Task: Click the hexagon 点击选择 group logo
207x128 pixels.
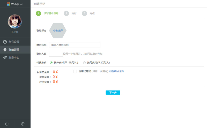Action: click(x=58, y=31)
